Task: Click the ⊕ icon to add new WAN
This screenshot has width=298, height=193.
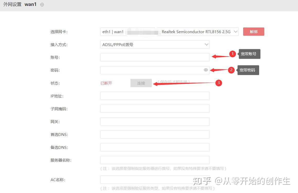Action: pyautogui.click(x=42, y=4)
